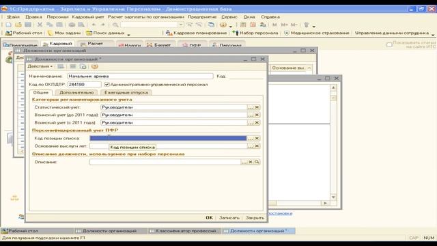Open selection for Статистический учет field
The height and width of the screenshot is (246, 437).
click(251, 107)
